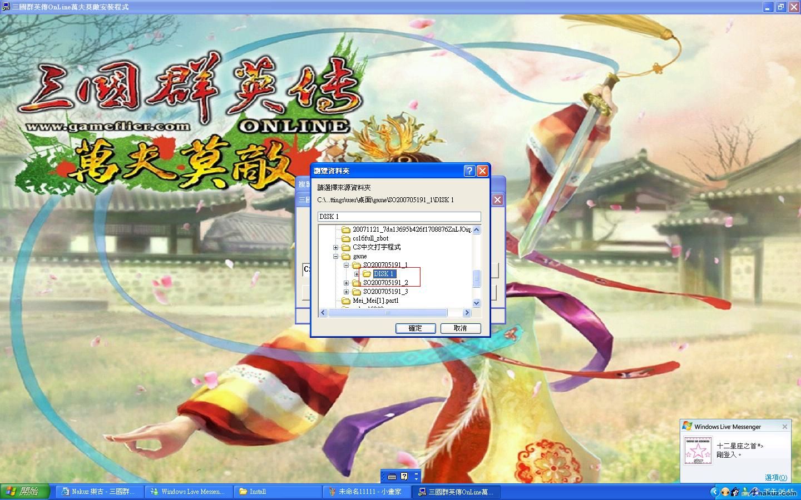Expand the DISK 1 folder node
Viewport: 801px width, 500px height.
357,274
